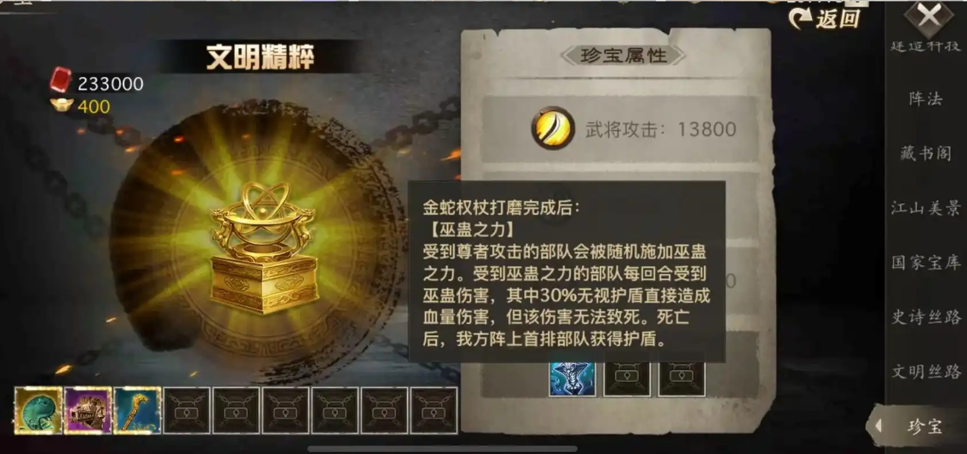The height and width of the screenshot is (454, 967).
Task: Switch to 江山美景 tab
Action: pyautogui.click(x=926, y=208)
